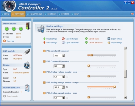Click Default advanced link
The height and width of the screenshot is (106, 135).
pyautogui.click(x=96, y=43)
